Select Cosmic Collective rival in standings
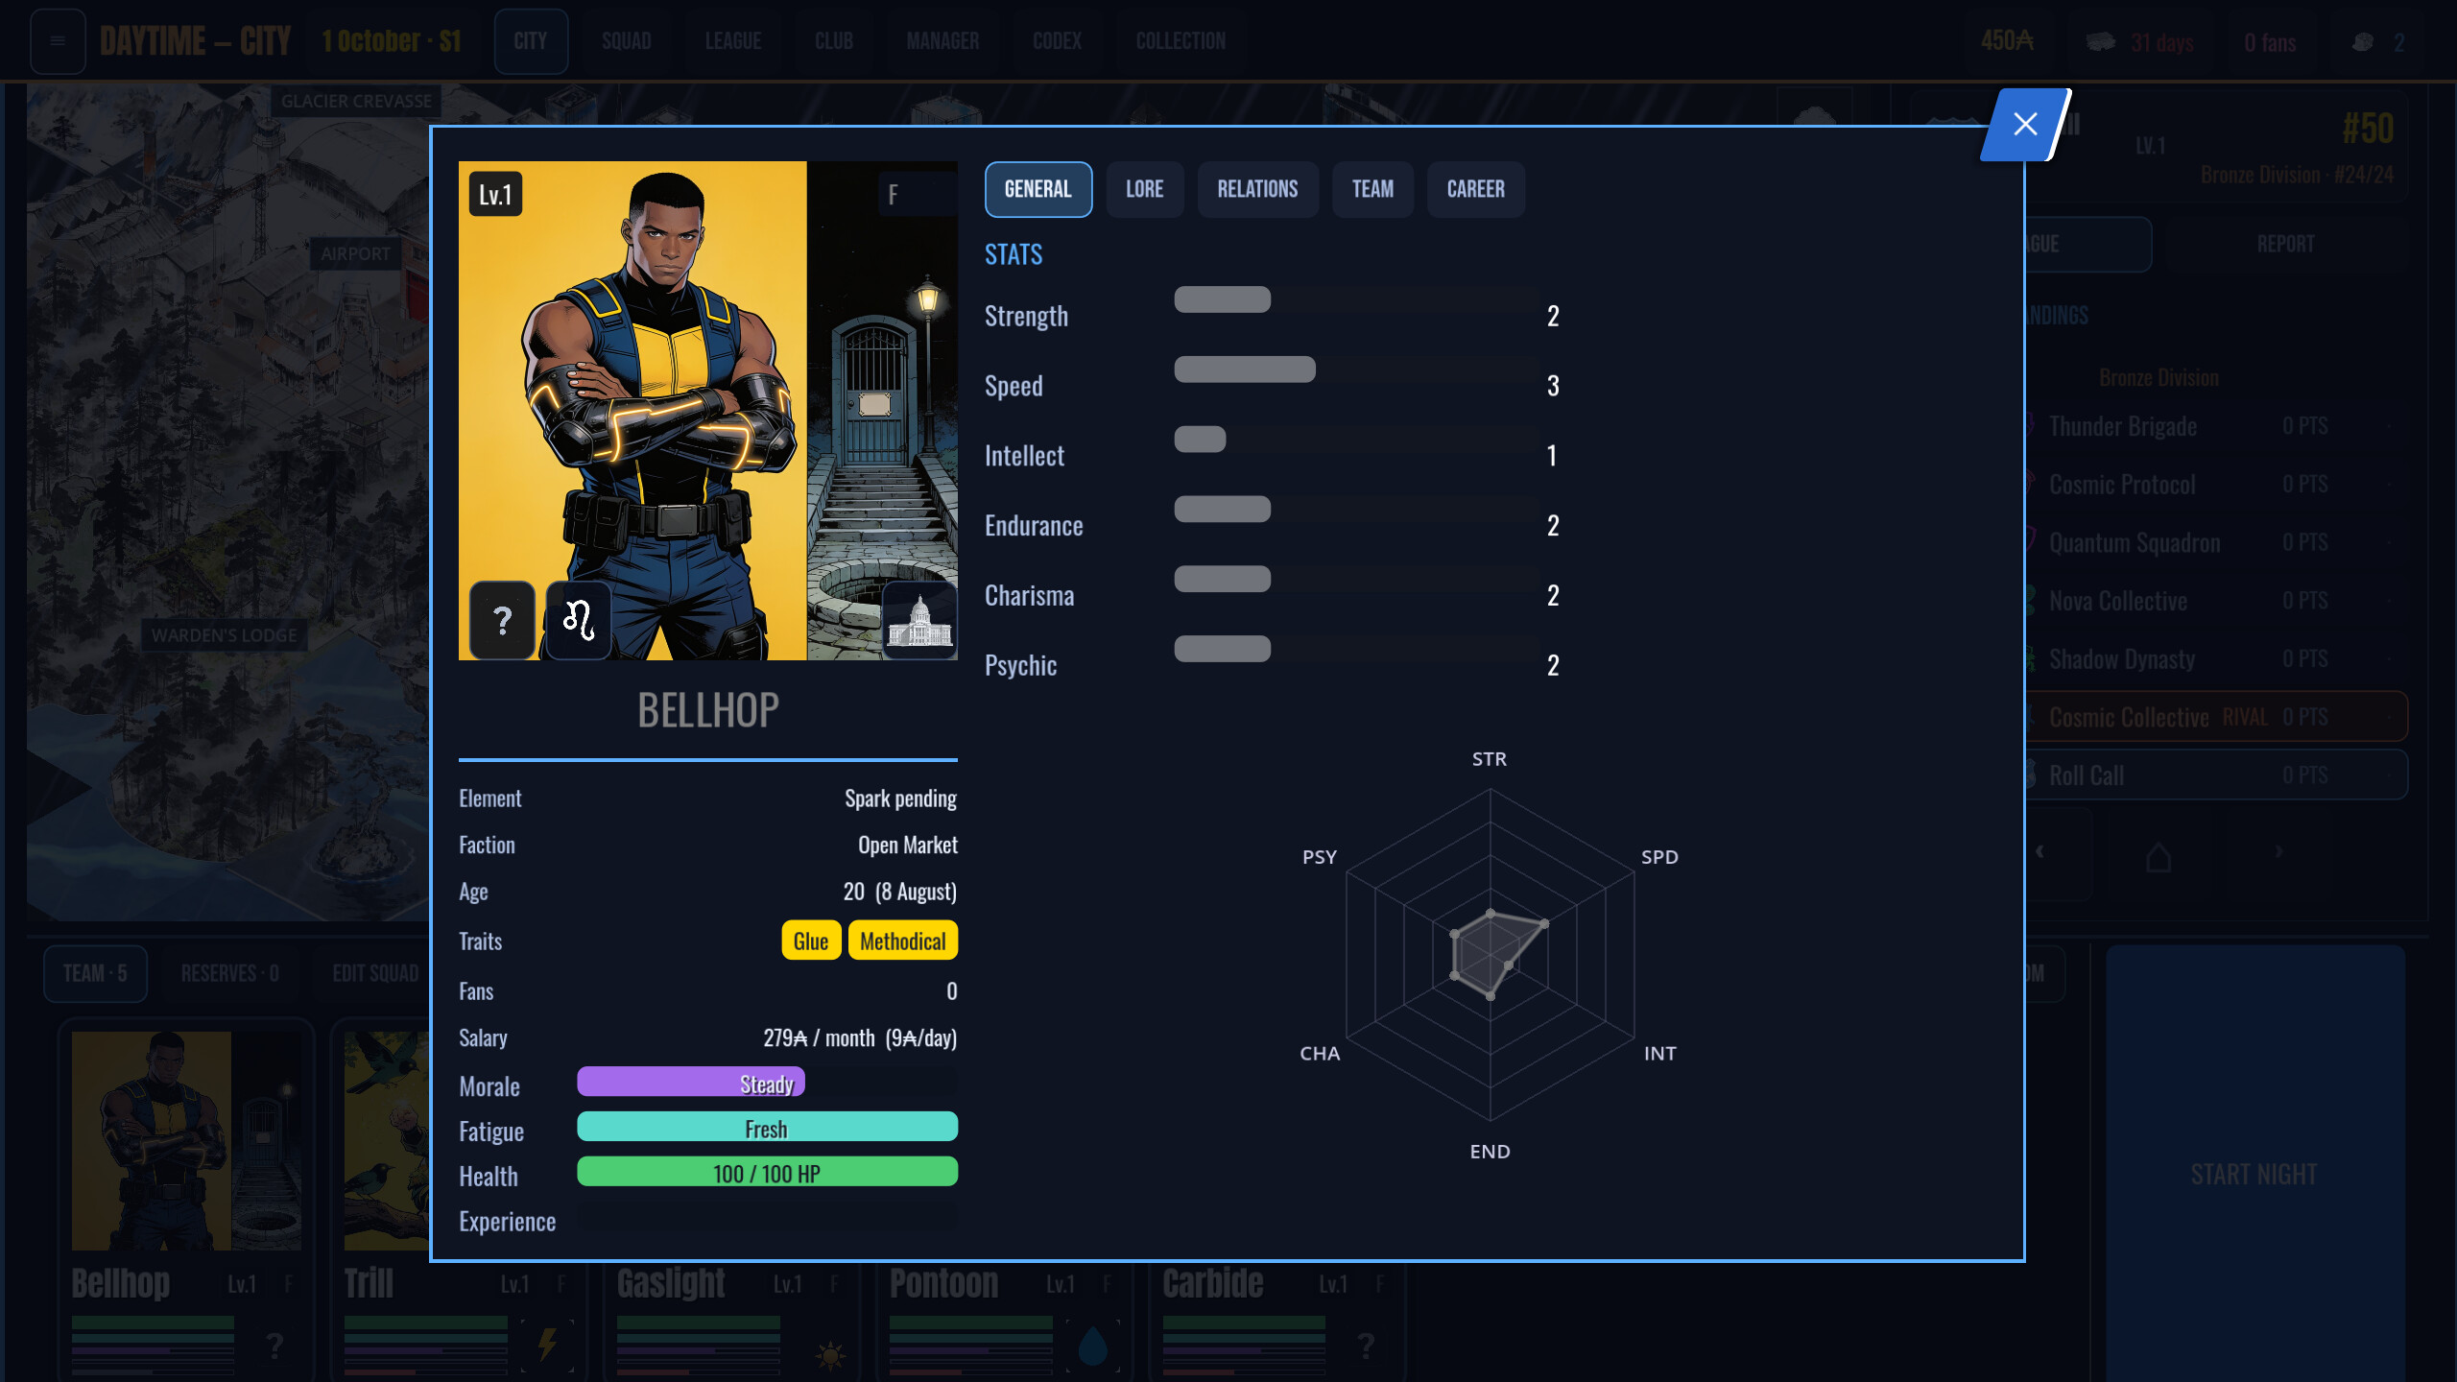 coord(2215,717)
